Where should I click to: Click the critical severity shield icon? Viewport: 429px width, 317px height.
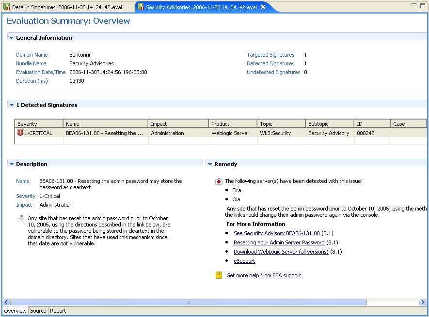click(x=20, y=133)
